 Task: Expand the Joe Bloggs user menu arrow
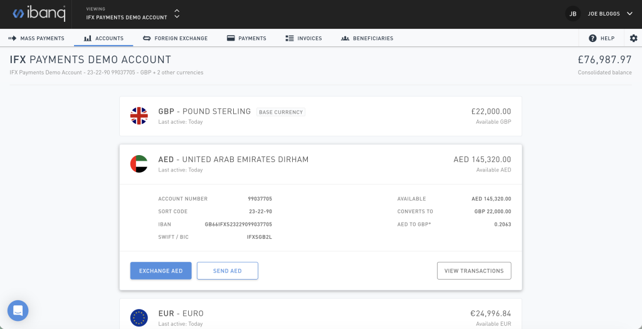coord(629,14)
